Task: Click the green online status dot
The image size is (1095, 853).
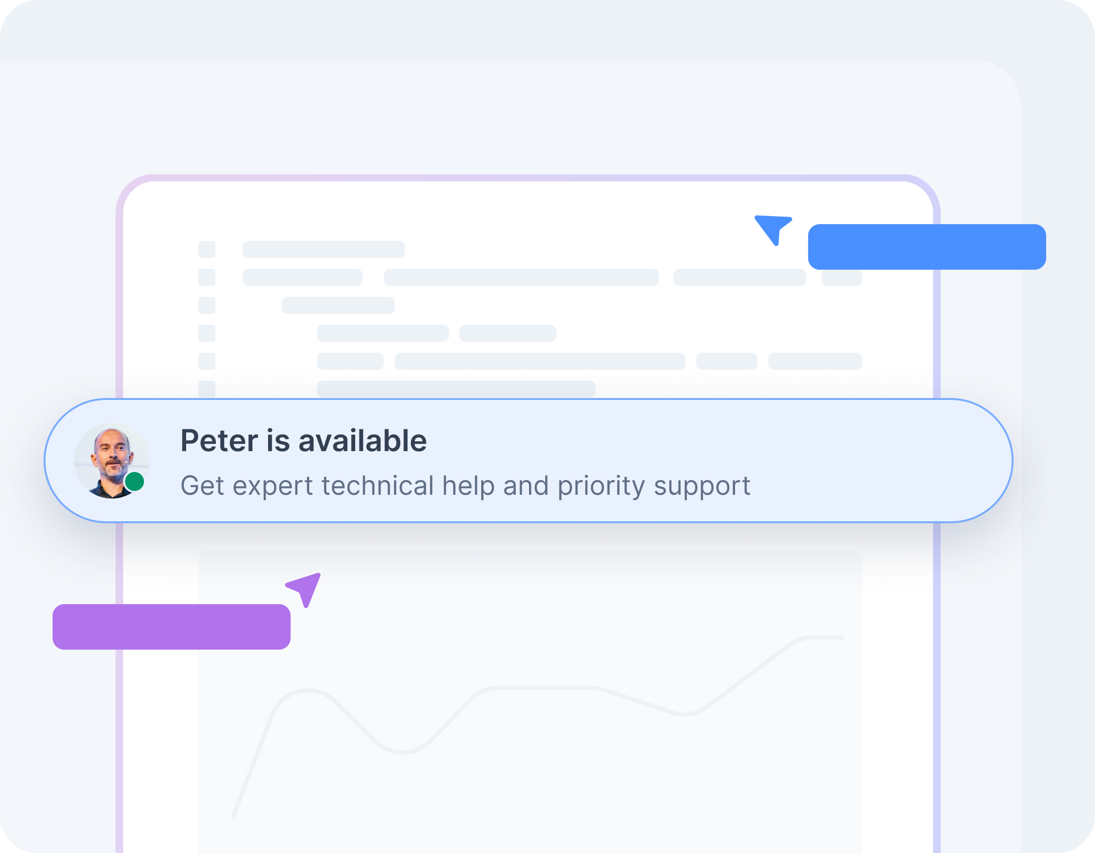Action: [x=135, y=481]
